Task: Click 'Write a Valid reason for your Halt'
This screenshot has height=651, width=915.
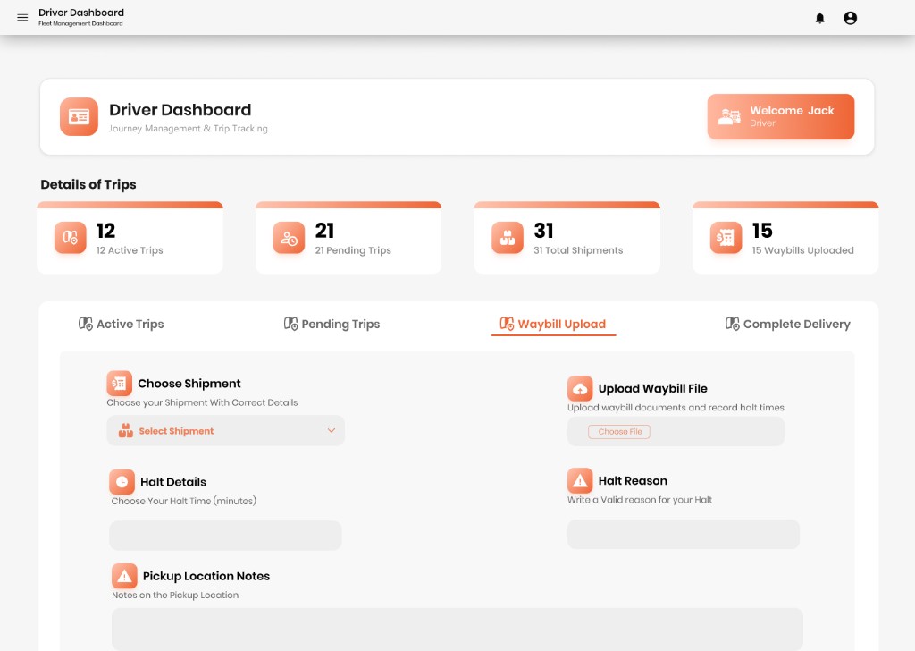Action: pos(640,500)
